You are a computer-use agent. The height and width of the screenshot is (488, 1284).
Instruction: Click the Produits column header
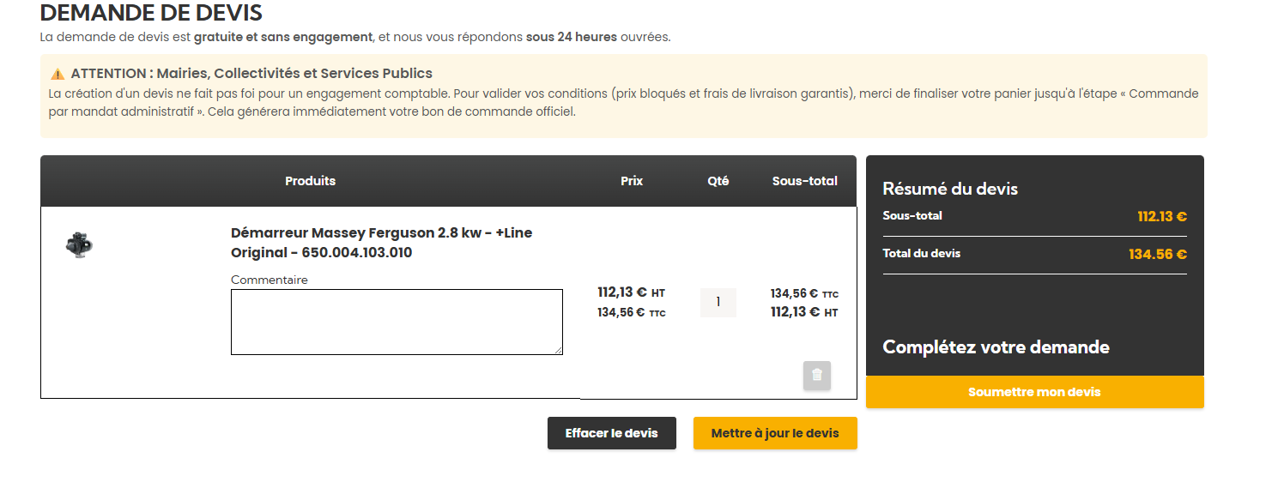[x=310, y=181]
